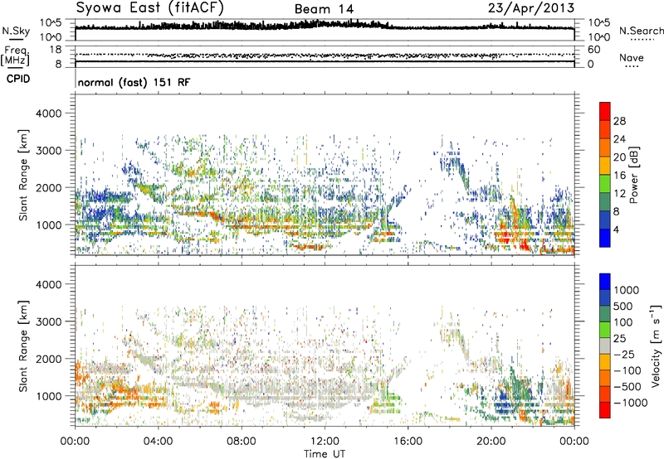The image size is (664, 459).
Task: Click the '20:00' time tick label
Action: pyautogui.click(x=491, y=442)
